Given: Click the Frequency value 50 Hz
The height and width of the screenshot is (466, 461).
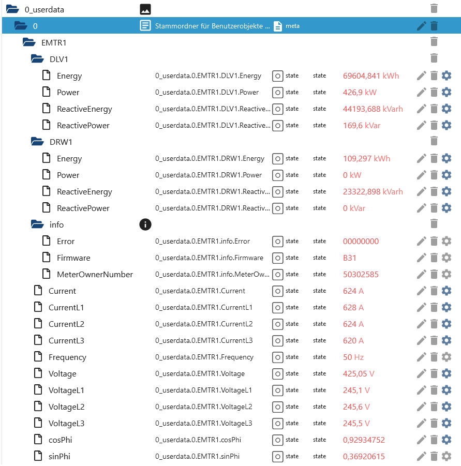Looking at the screenshot, I should pos(353,357).
